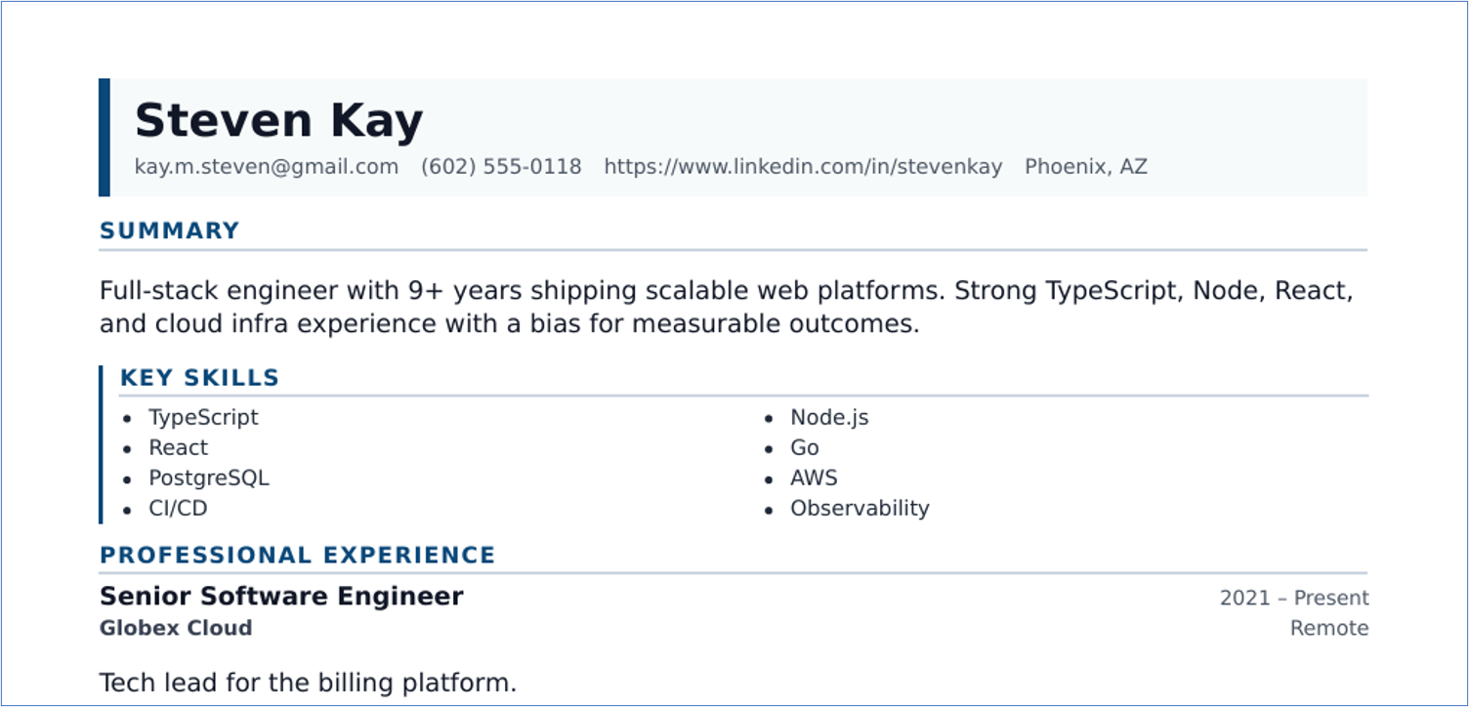1469x707 pixels.
Task: Select the KEY SKILLS section heading
Action: [x=200, y=378]
